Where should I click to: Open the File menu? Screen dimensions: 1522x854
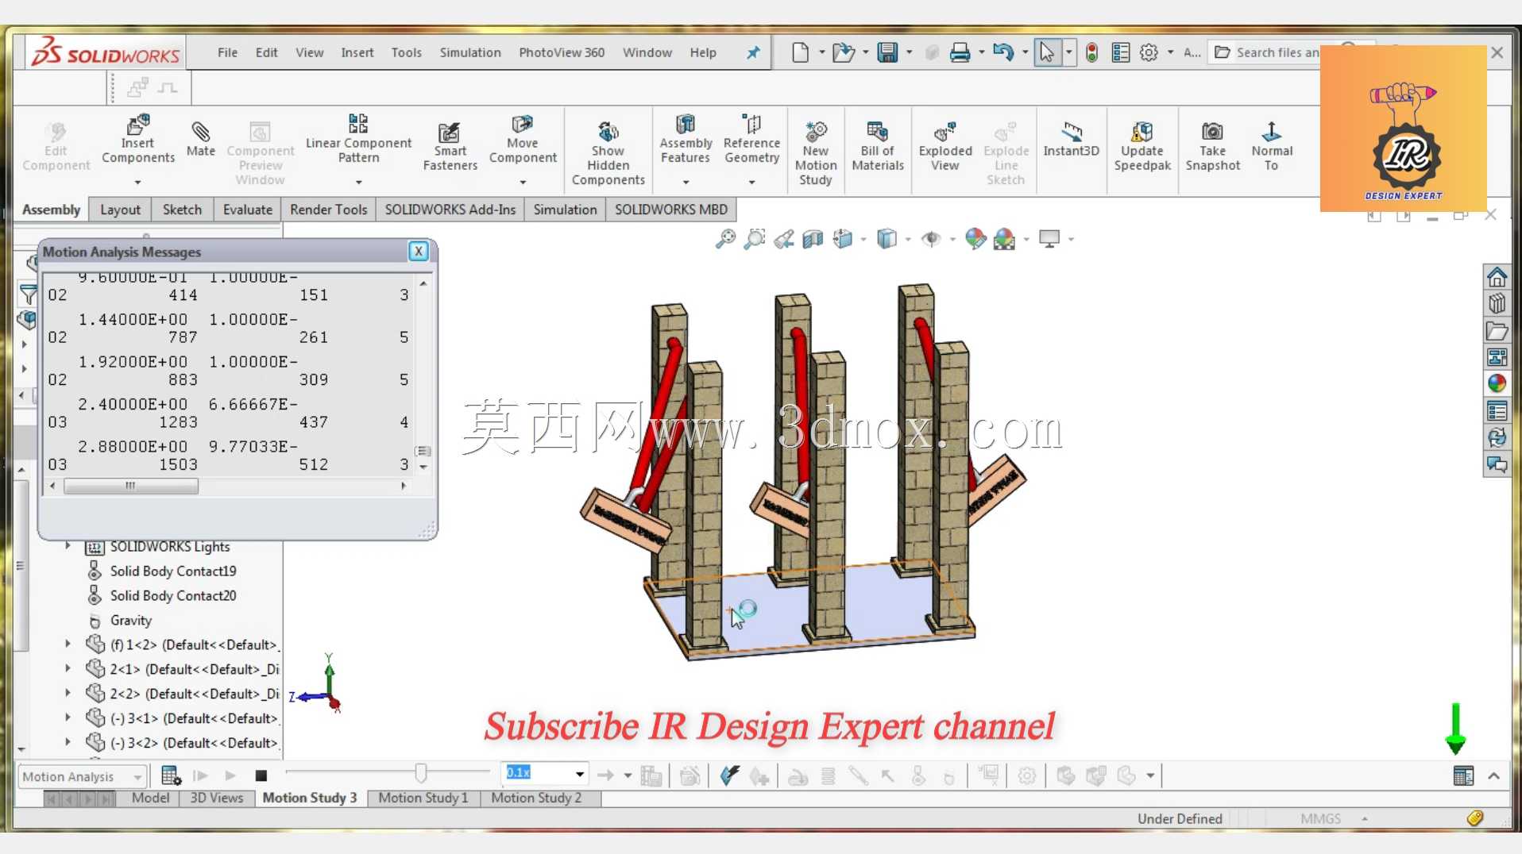pos(227,52)
